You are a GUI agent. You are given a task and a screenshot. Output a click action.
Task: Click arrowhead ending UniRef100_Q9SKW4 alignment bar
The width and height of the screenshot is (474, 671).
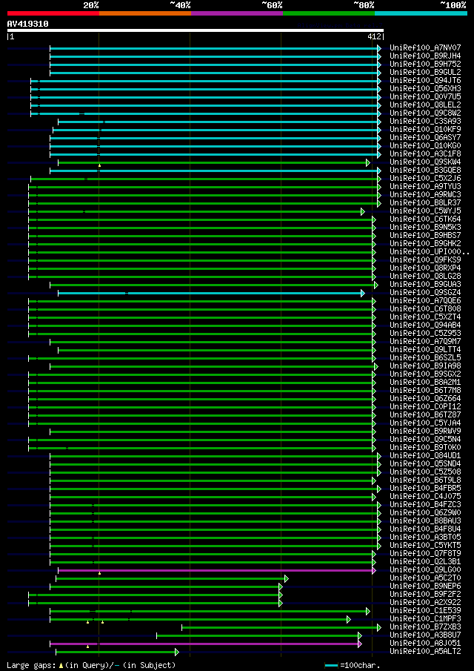(x=367, y=162)
